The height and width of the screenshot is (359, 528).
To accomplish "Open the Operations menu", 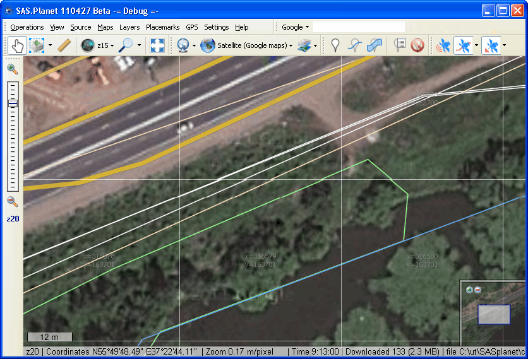I will point(27,27).
